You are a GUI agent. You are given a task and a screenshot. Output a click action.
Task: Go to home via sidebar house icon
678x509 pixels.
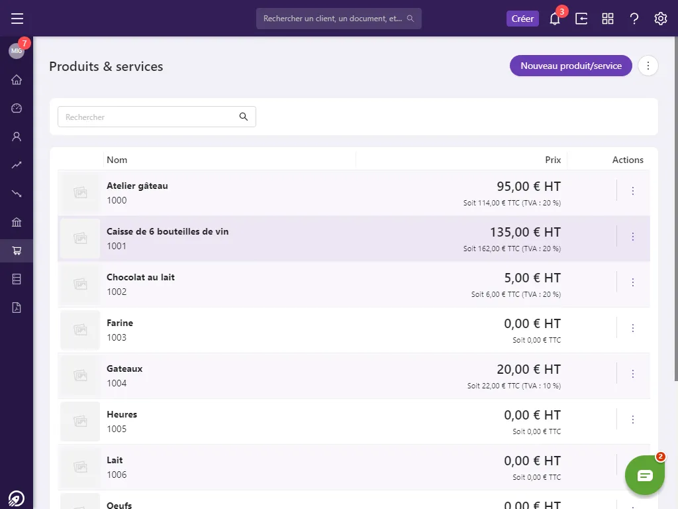[x=17, y=80]
